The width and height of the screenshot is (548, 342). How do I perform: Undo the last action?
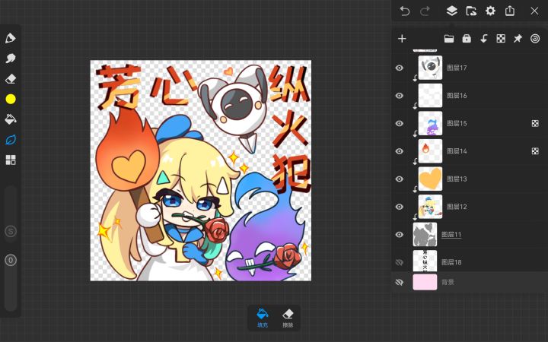[405, 11]
